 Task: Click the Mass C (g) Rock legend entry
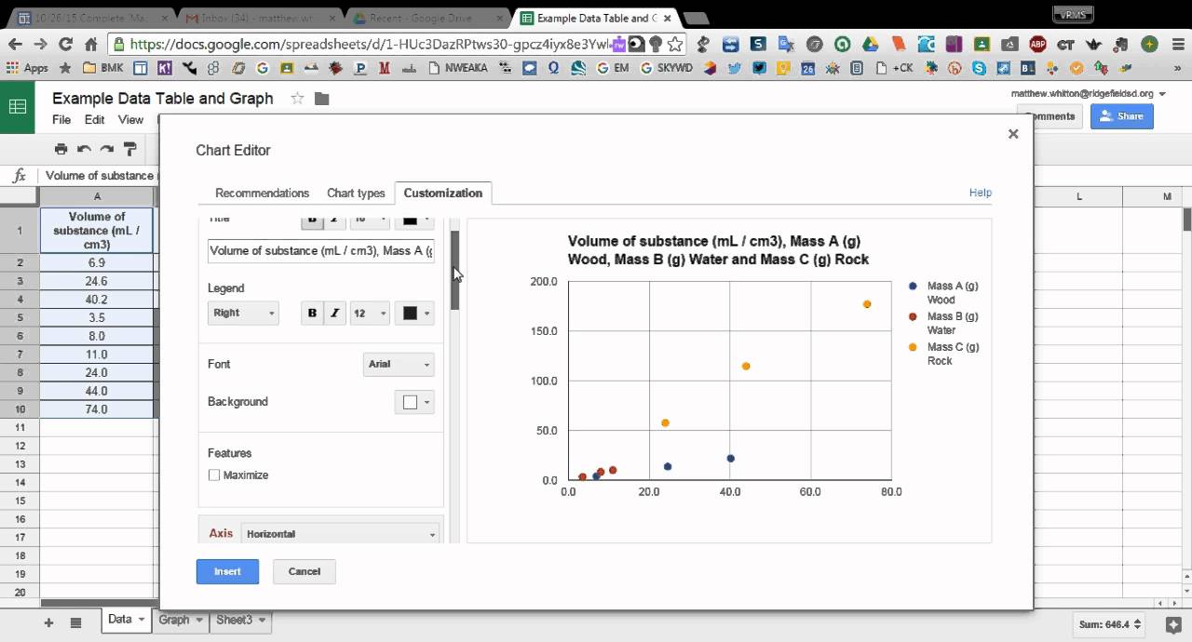[942, 354]
